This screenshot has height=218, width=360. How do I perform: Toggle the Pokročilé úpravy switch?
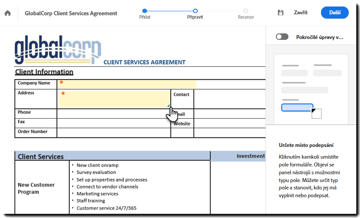click(282, 37)
